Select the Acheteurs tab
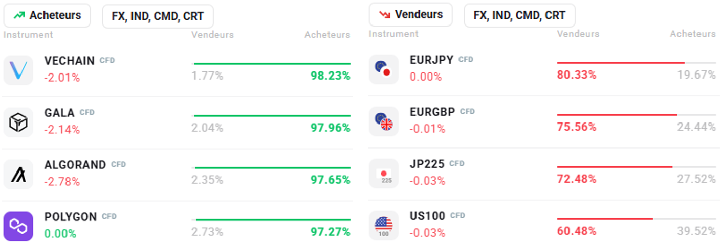The image size is (722, 246). 47,15
